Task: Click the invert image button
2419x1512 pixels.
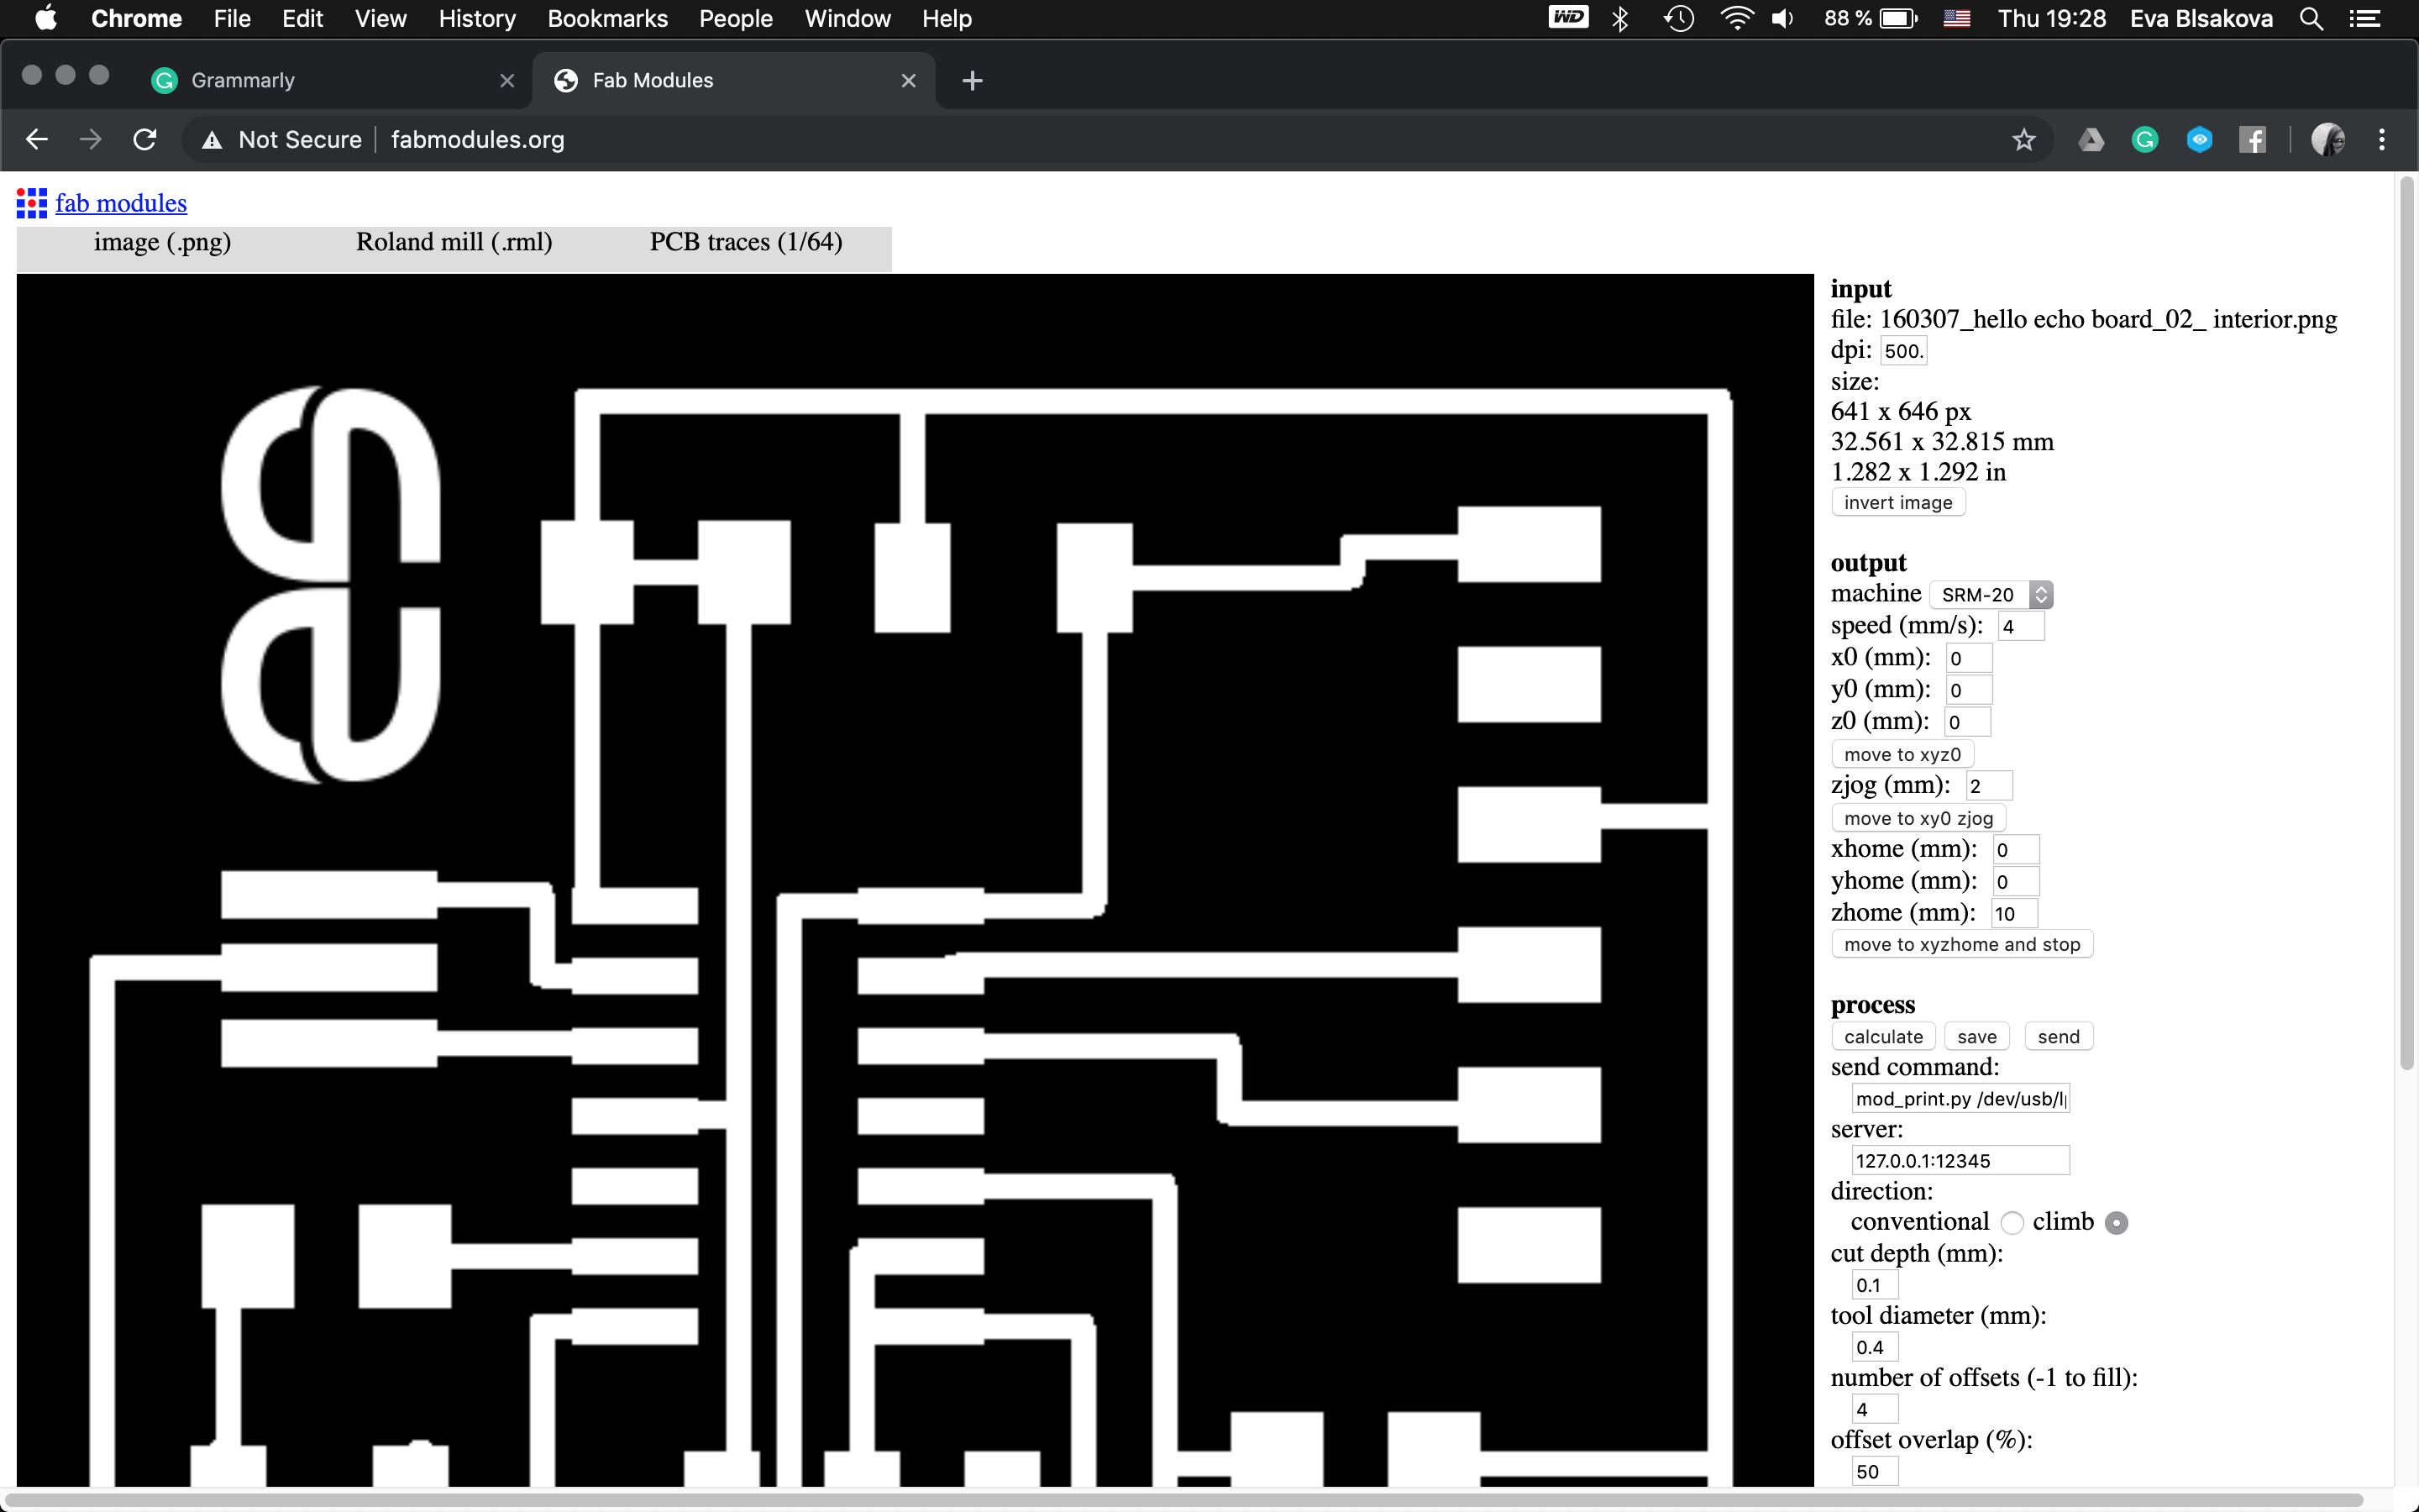Action: (x=1897, y=503)
